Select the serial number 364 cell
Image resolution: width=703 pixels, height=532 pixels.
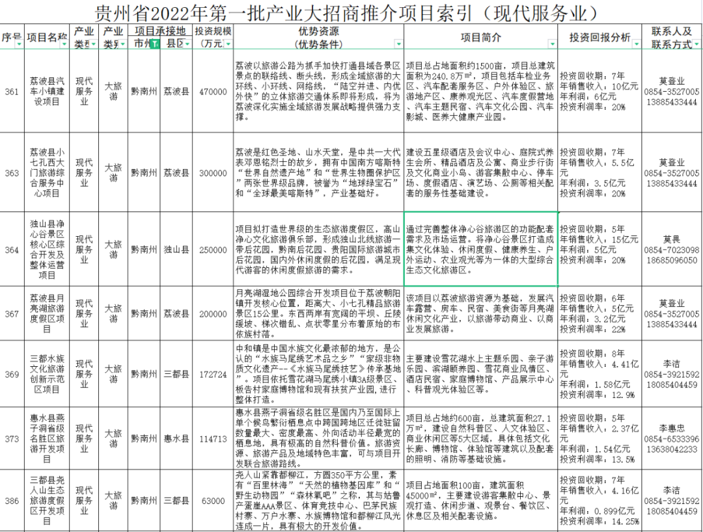click(12, 249)
